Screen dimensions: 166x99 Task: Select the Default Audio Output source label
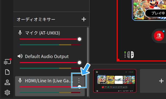pos(47,56)
